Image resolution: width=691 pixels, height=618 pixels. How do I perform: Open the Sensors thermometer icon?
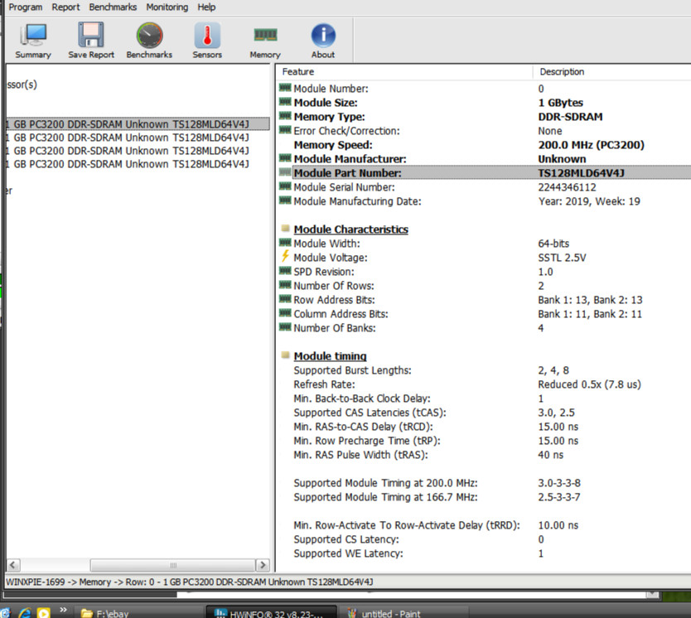[207, 40]
